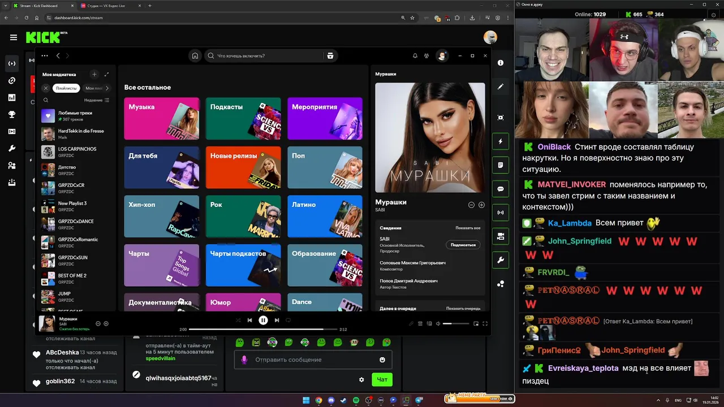
Task: Go to home in the music player
Action: pyautogui.click(x=195, y=55)
